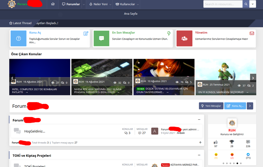Select the last sidebar carousel dot
The width and height of the screenshot is (263, 167).
(x=241, y=163)
